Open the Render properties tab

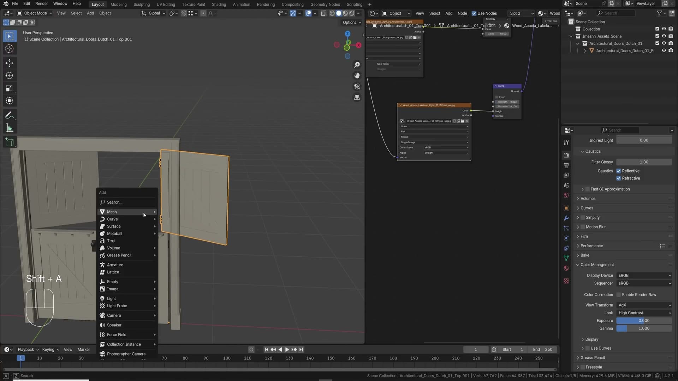[566, 155]
